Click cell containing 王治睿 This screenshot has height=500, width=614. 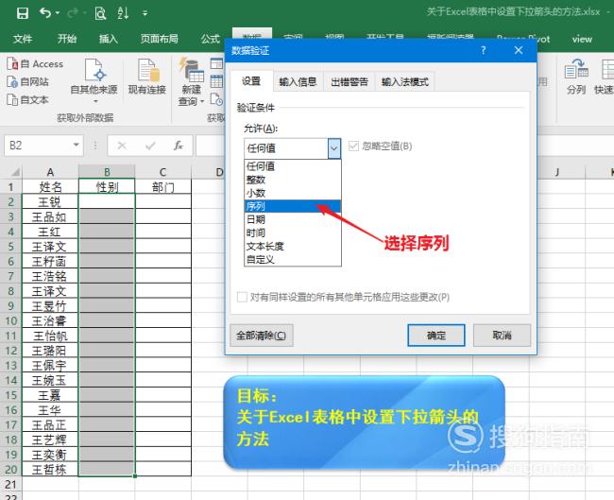coord(50,321)
